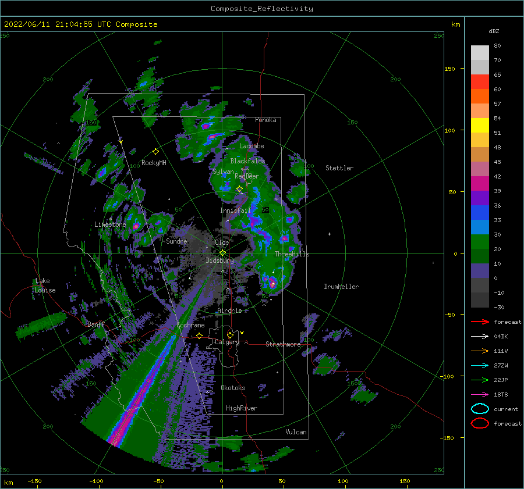This screenshot has height=489, width=524.
Task: Click the red forecast arrow in legend
Action: pos(480,322)
